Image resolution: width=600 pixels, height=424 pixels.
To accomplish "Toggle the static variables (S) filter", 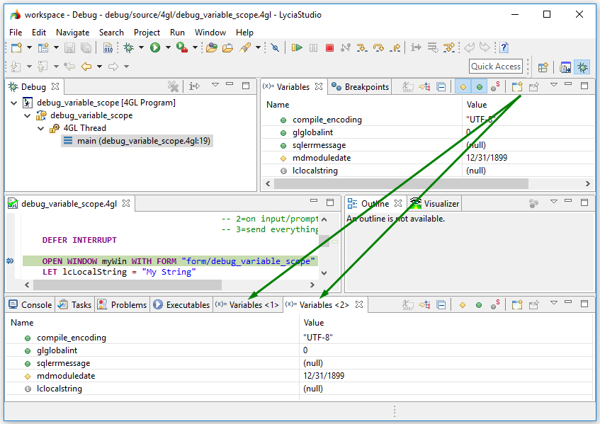I will pyautogui.click(x=494, y=86).
